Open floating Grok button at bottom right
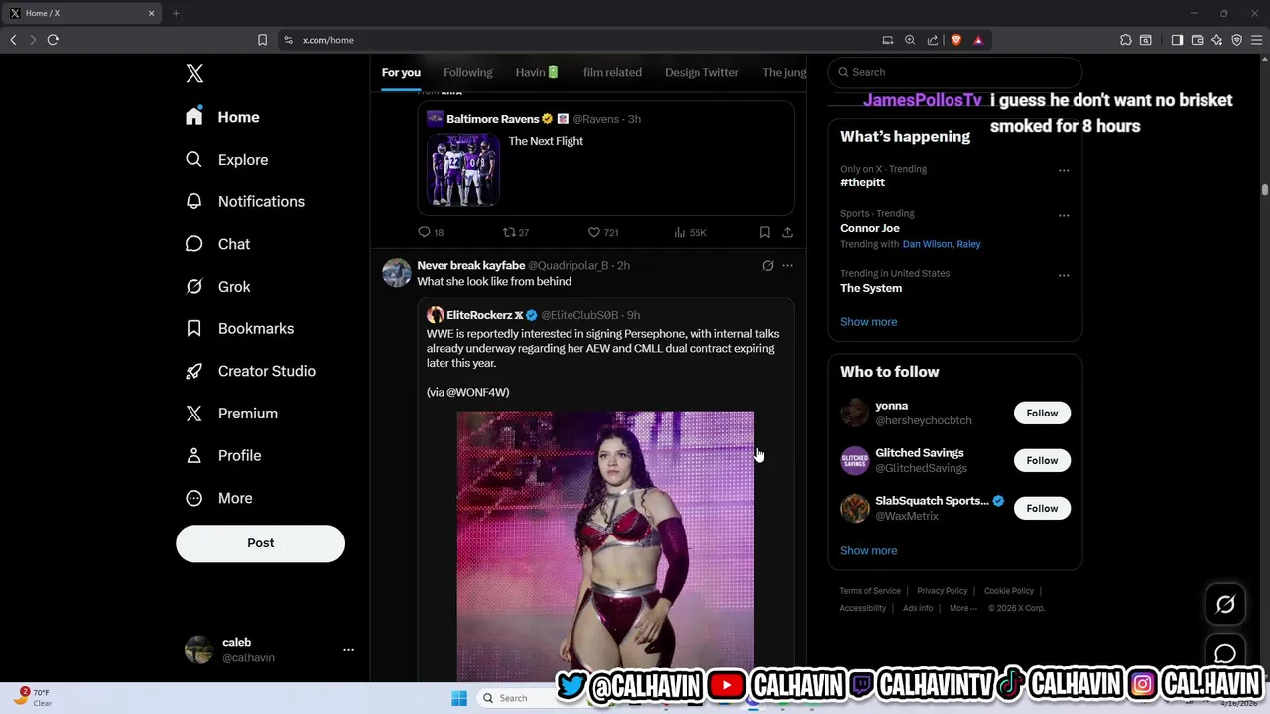The height and width of the screenshot is (714, 1270). [1225, 604]
